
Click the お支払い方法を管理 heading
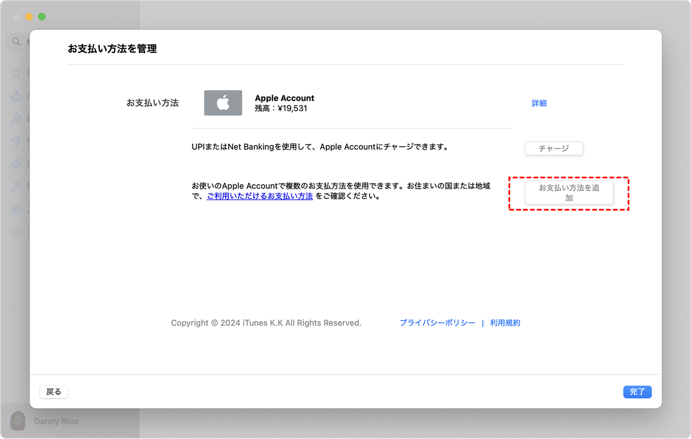click(112, 49)
